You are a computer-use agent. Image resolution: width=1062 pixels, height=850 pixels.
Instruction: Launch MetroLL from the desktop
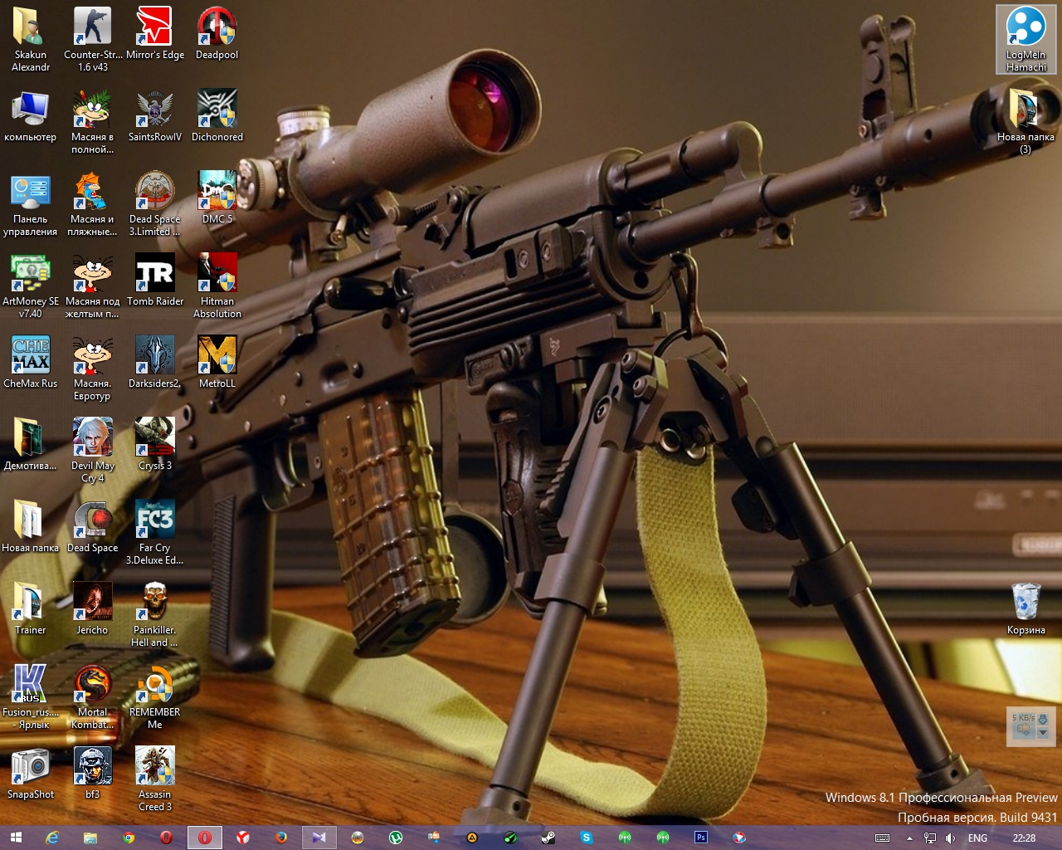pos(217,362)
